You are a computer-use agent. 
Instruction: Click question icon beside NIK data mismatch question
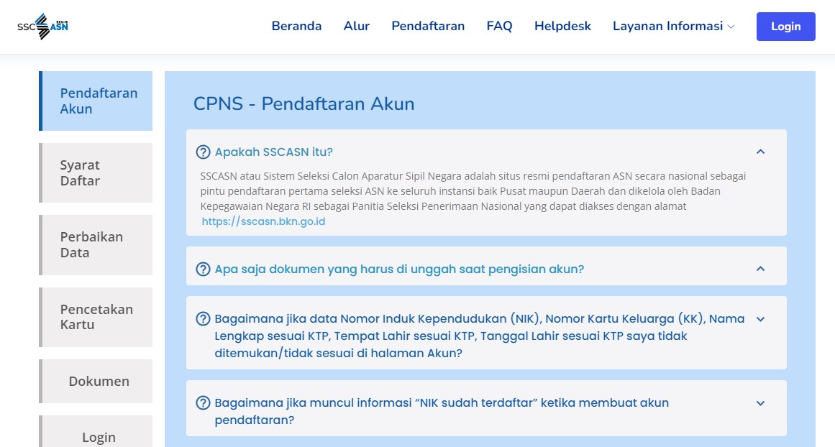coord(203,319)
